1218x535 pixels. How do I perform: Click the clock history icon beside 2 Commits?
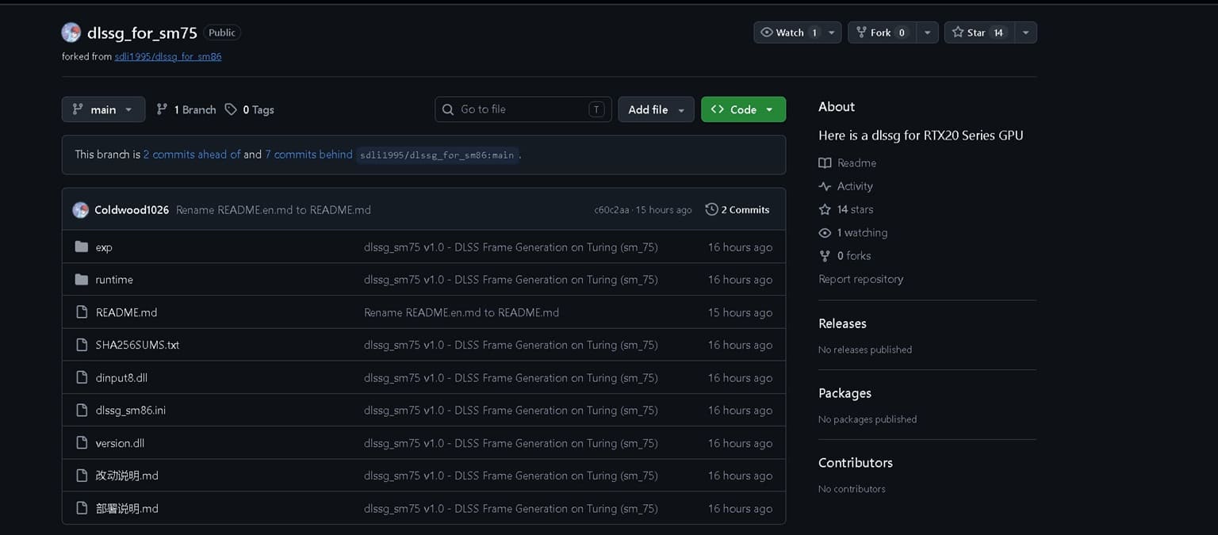711,209
